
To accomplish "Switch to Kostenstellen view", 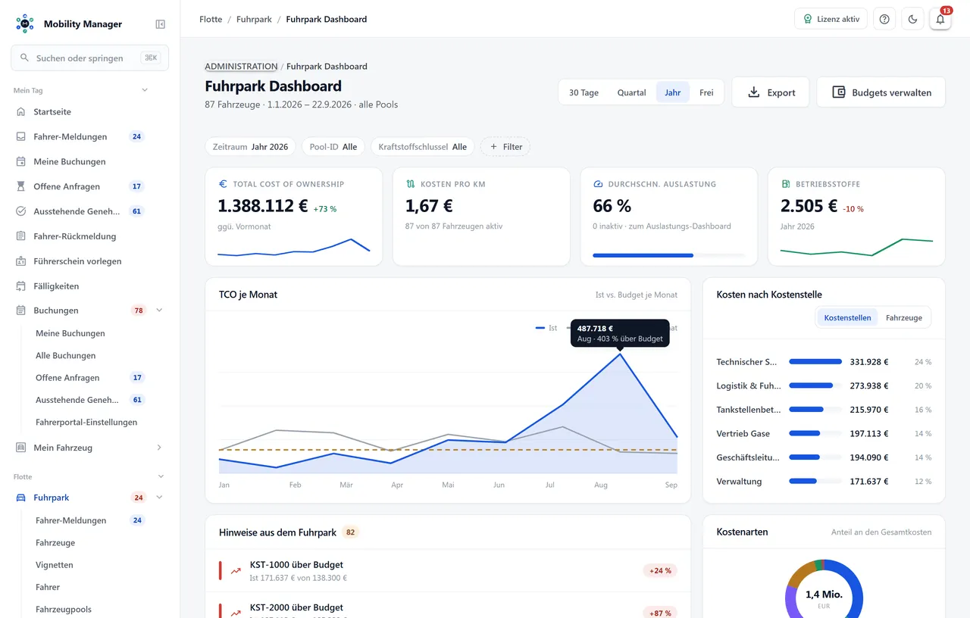I will 847,317.
